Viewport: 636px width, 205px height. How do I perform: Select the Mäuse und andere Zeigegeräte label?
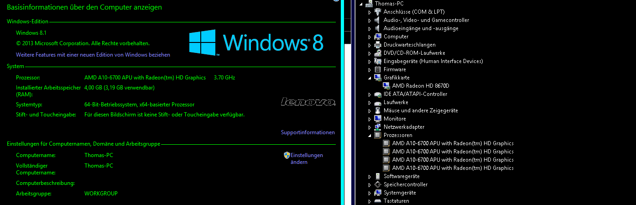point(421,110)
